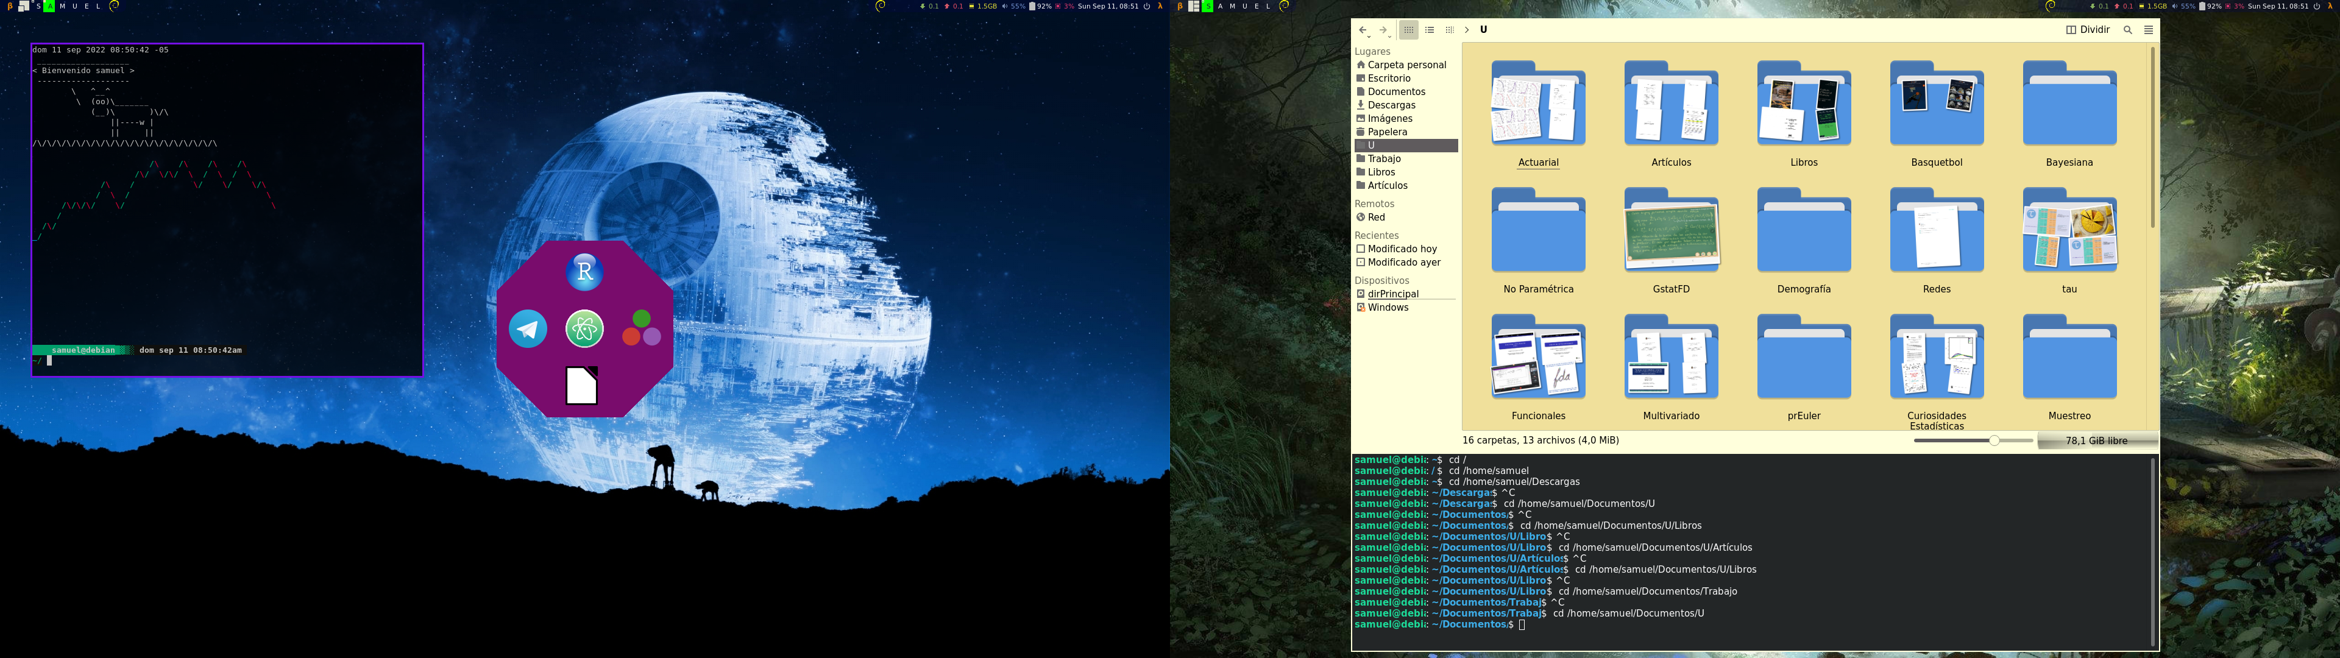Open the hamburger menu in Dolphin
2340x658 pixels.
pos(2148,30)
